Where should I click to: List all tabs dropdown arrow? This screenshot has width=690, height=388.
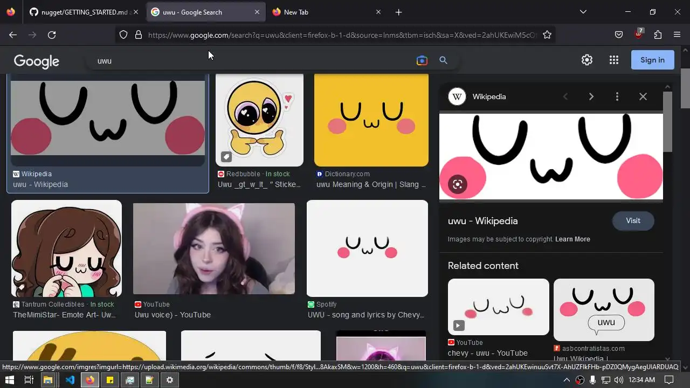pyautogui.click(x=583, y=12)
